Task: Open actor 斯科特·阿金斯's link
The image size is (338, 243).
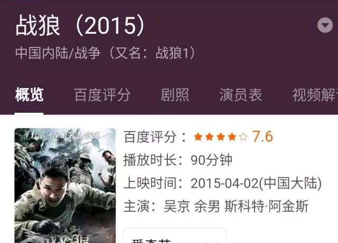Action: [x=266, y=207]
